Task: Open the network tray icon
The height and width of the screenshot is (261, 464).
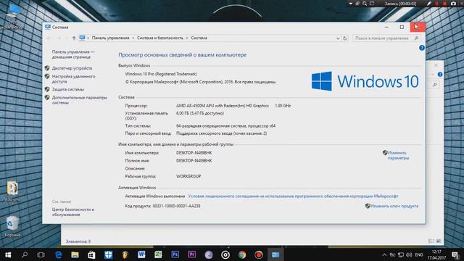Action: pyautogui.click(x=401, y=254)
